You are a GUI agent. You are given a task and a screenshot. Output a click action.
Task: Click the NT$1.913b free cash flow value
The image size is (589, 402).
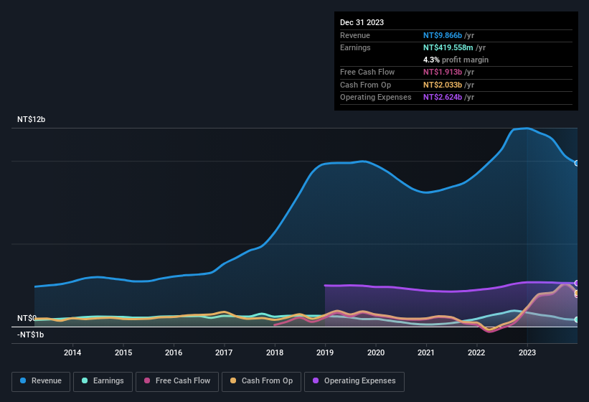443,73
